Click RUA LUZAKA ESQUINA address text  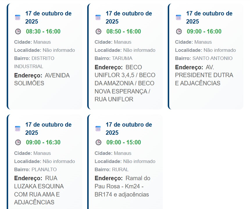click(39, 190)
